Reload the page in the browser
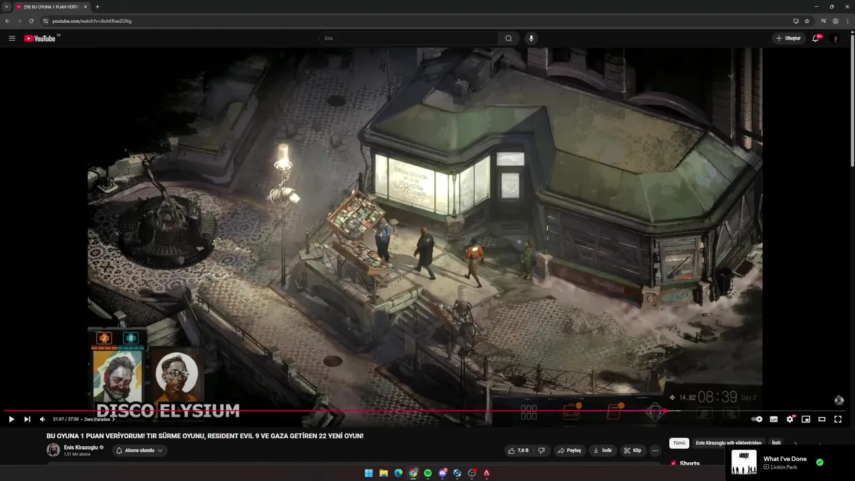 pos(31,21)
